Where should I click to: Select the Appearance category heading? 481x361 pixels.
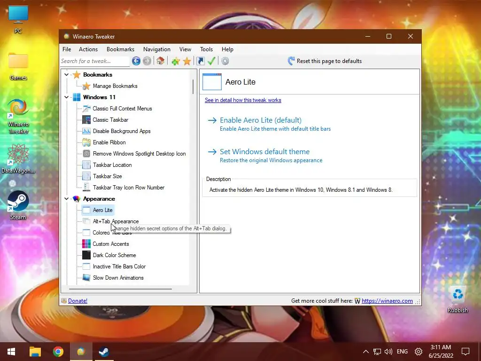99,199
